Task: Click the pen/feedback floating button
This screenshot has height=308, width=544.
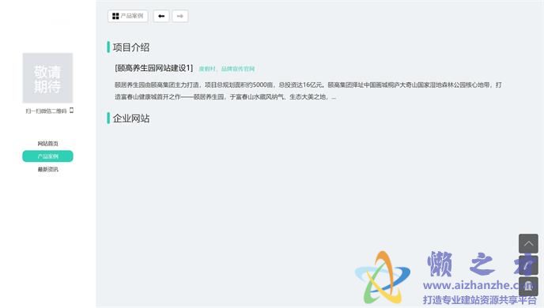Action: (528, 265)
